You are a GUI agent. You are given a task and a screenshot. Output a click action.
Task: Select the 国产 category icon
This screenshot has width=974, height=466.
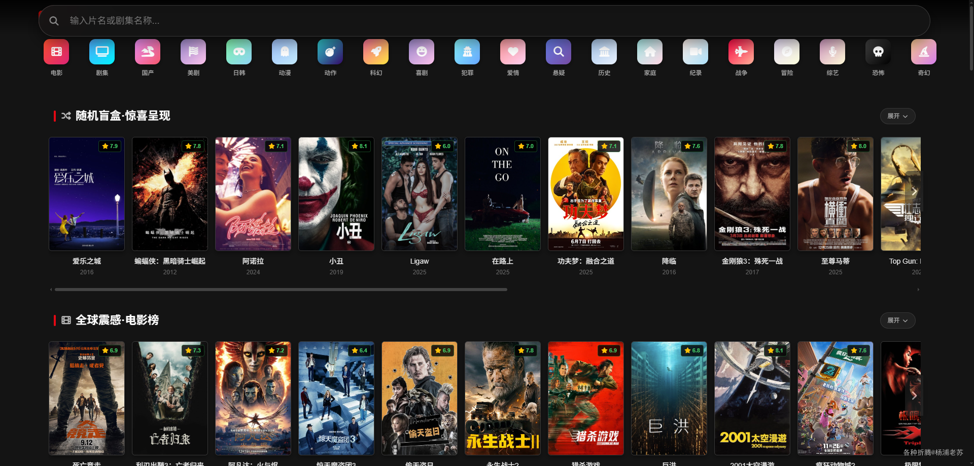(148, 52)
